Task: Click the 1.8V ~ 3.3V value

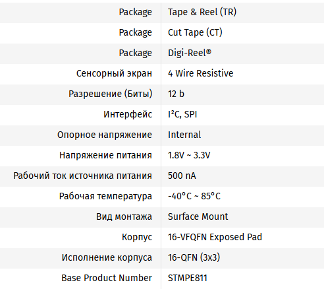Action: 189,155
